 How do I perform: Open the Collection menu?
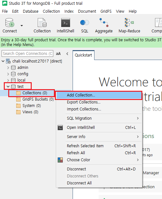(51, 11)
